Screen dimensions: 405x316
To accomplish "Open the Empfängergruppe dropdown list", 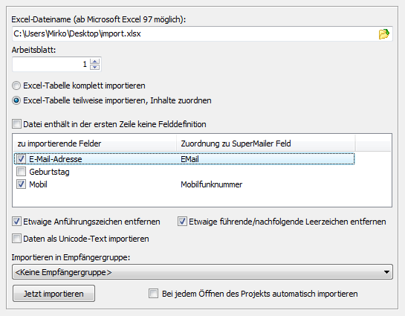I will coord(202,272).
